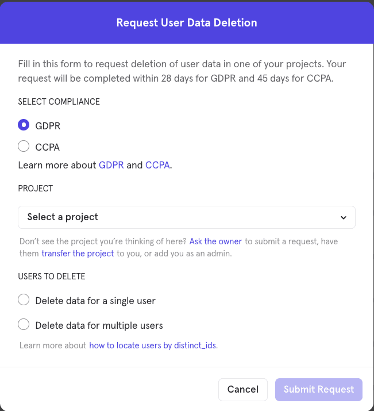Follow the "transfer the project" link
Viewport: 374px width, 411px height.
78,253
